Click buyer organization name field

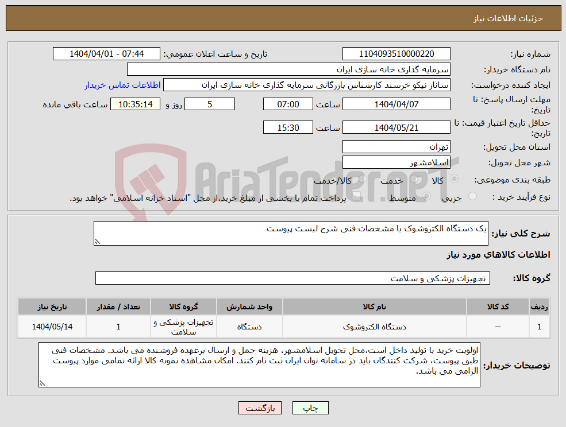coord(289,69)
